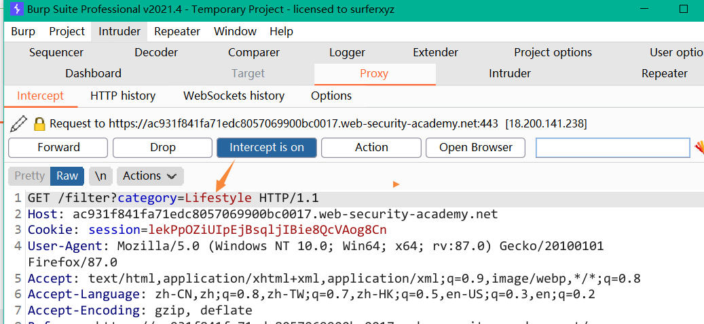Viewport: 704px width, 324px height.
Task: Open the WebSockets history sub-tab
Action: (x=234, y=96)
